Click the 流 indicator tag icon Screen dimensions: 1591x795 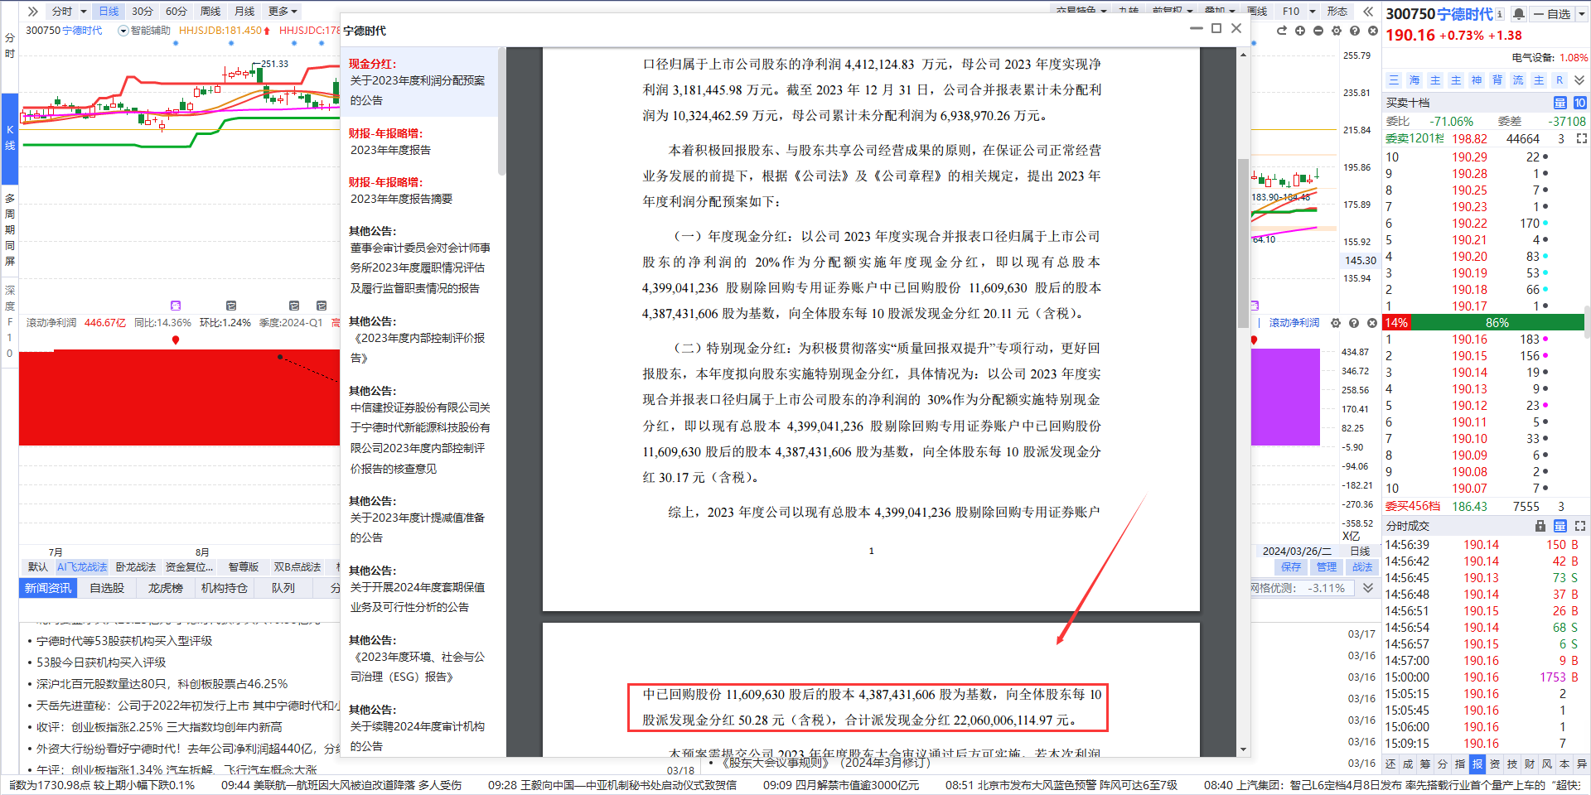tap(1518, 80)
